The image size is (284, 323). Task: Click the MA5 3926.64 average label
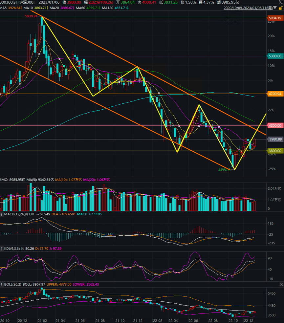point(11,8)
